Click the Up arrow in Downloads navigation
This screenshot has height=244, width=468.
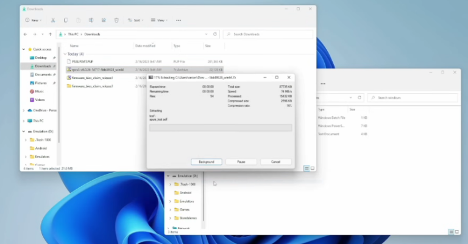point(50,34)
